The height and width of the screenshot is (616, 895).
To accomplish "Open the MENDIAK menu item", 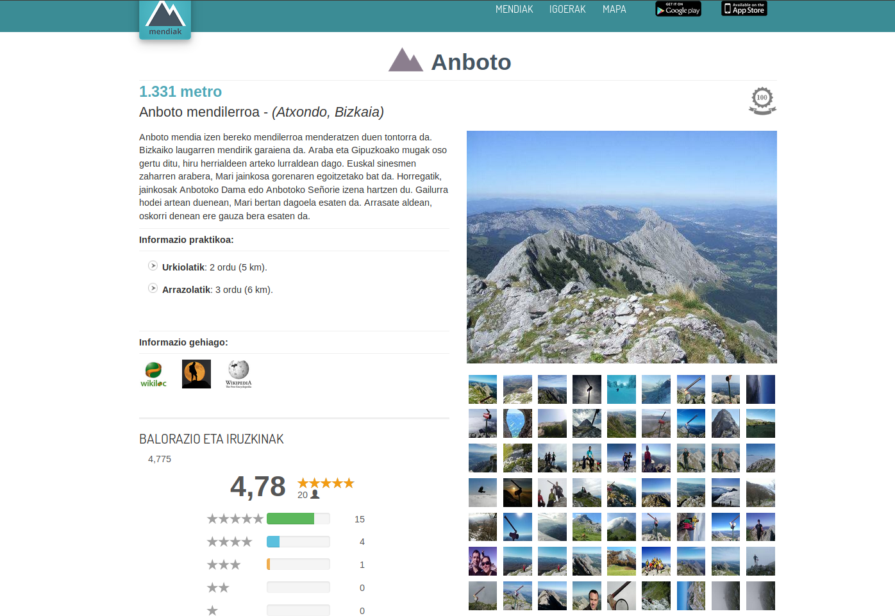I will coord(514,9).
